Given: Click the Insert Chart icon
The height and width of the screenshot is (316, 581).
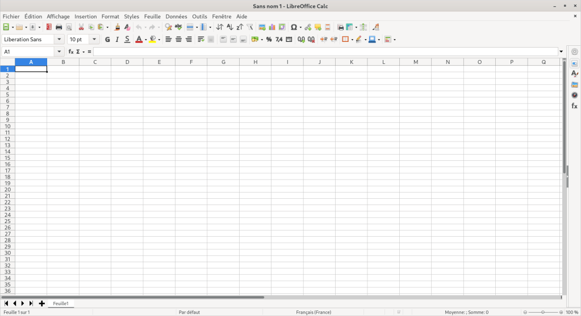Looking at the screenshot, I should point(271,27).
